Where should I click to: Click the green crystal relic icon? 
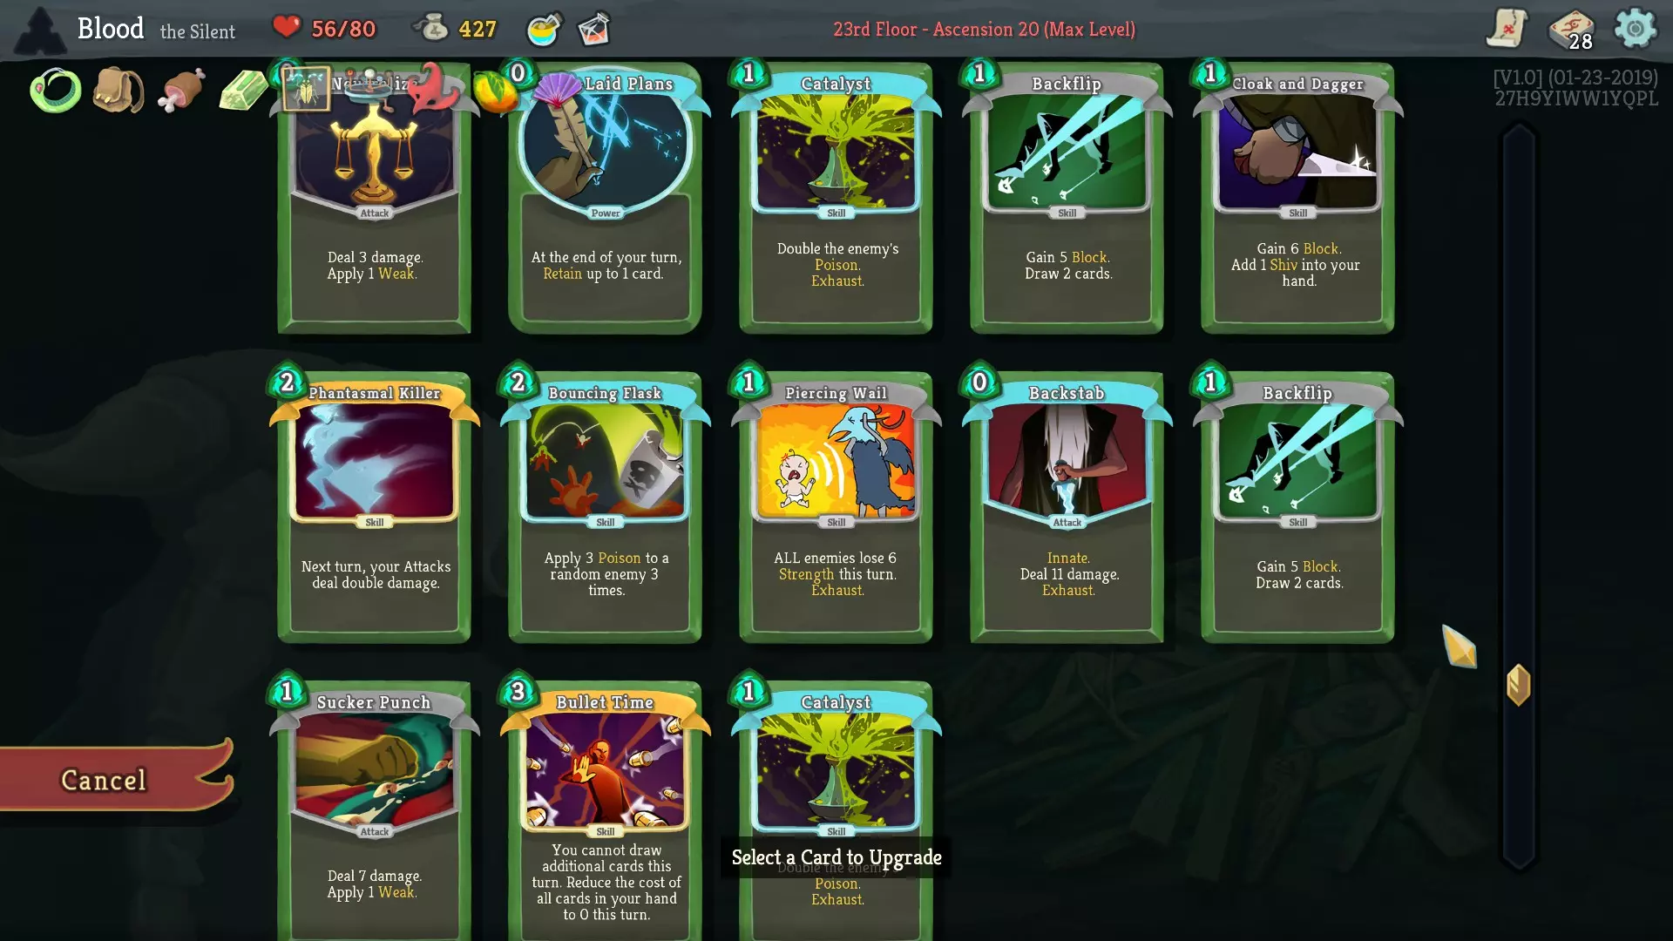coord(243,91)
